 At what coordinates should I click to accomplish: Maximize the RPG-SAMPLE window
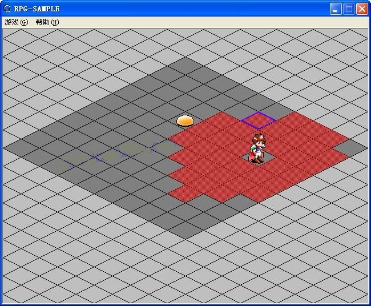[x=349, y=9]
